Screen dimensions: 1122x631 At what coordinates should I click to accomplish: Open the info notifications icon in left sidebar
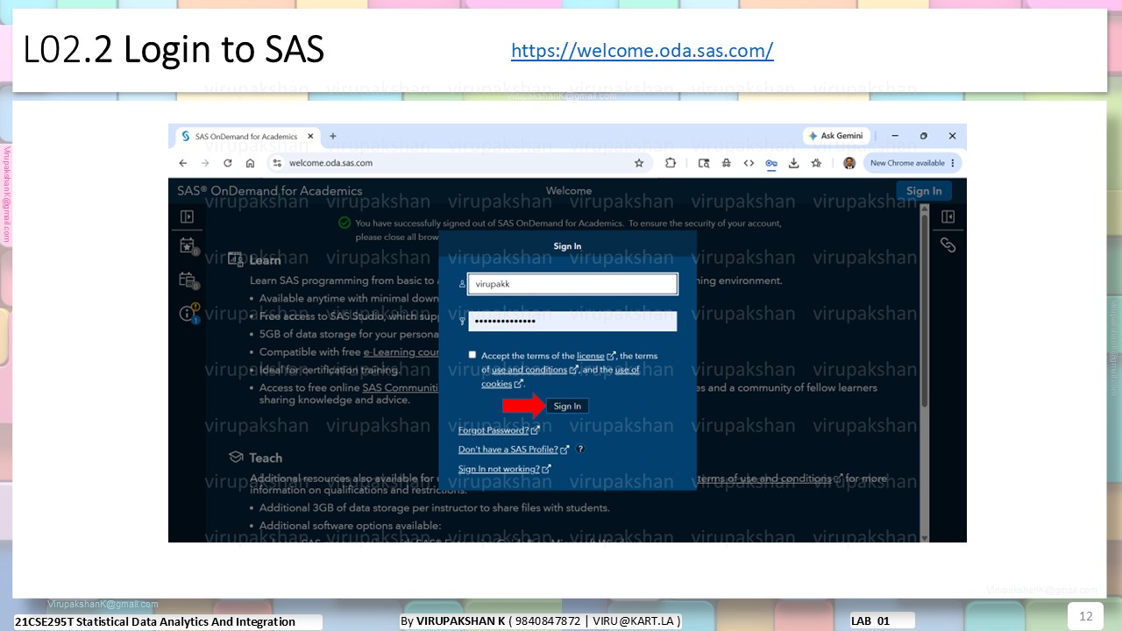click(x=188, y=313)
